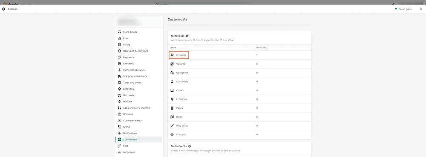Screen dimensions: 426x157
Task: Open Blogs metafield definitions
Action: click(239, 117)
